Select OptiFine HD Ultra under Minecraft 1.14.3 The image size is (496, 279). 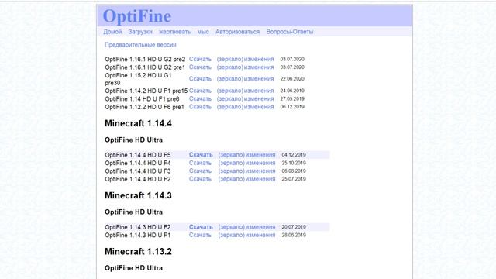point(133,212)
